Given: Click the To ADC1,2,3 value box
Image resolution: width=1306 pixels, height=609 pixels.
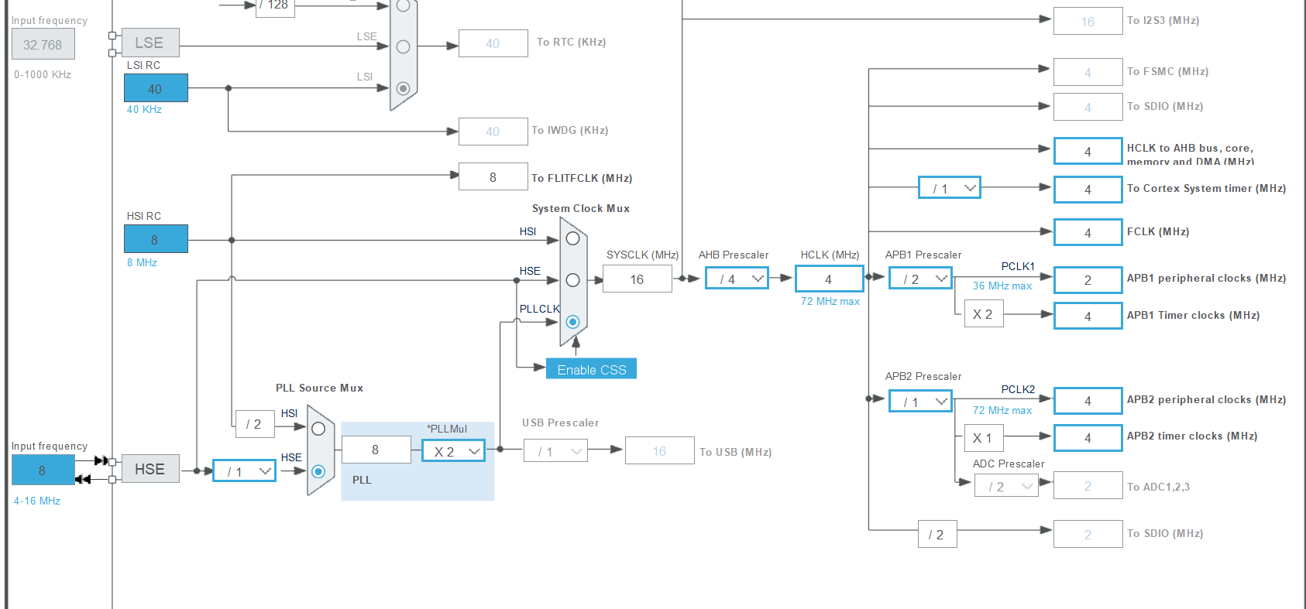Looking at the screenshot, I should pos(1088,485).
